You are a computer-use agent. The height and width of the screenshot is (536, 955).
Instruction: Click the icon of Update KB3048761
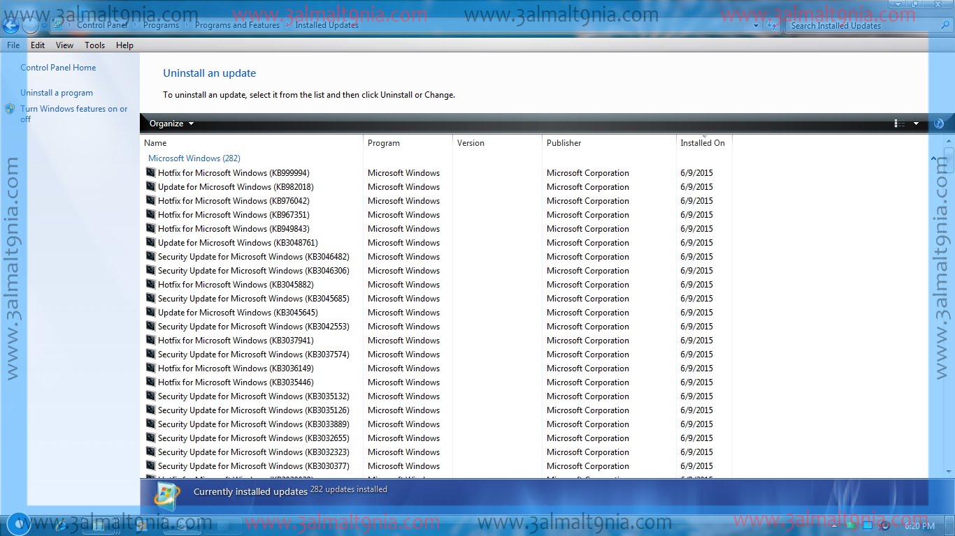[150, 242]
